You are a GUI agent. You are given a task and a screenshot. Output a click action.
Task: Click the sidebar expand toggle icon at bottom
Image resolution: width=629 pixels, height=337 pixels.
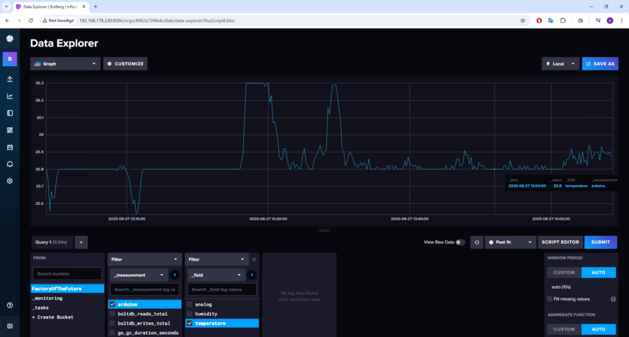10,326
